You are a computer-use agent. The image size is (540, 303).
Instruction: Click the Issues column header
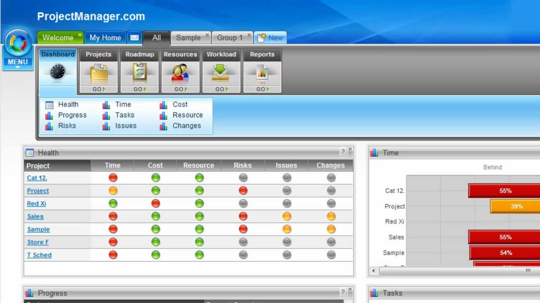(x=286, y=165)
